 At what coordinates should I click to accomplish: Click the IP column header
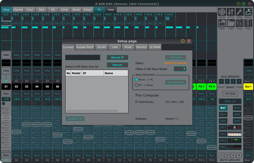pyautogui.click(x=93, y=73)
